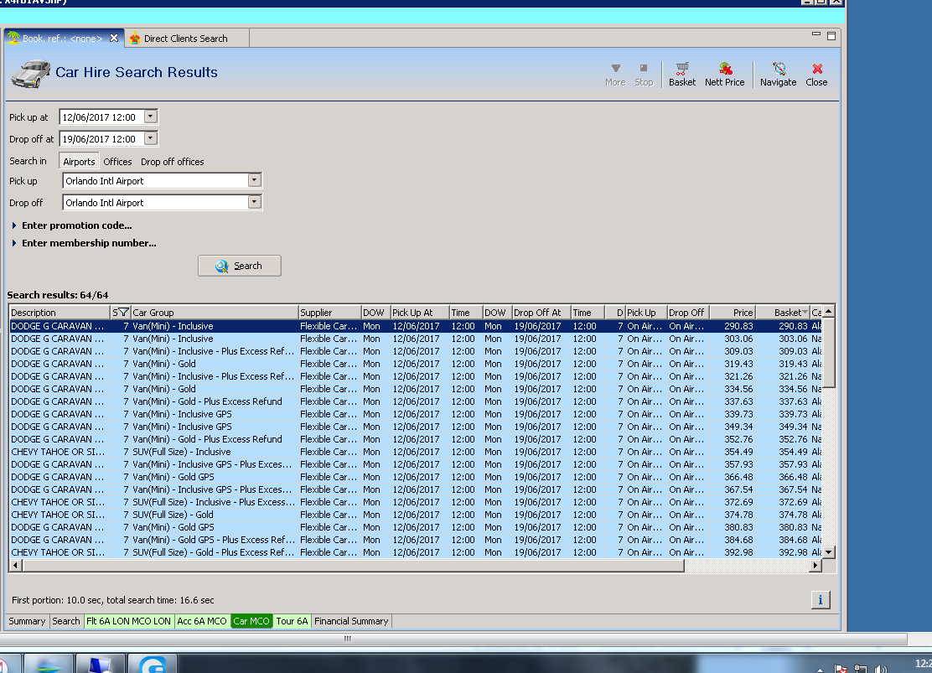Open the Pick up airport dropdown
The width and height of the screenshot is (932, 673).
pyautogui.click(x=254, y=181)
